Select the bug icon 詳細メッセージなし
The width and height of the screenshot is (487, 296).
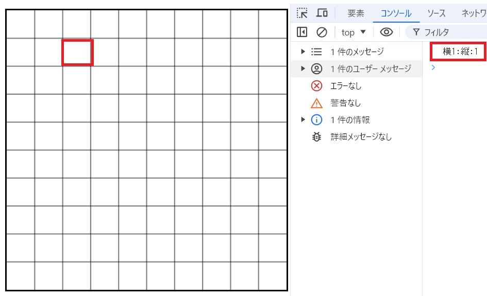tap(316, 137)
